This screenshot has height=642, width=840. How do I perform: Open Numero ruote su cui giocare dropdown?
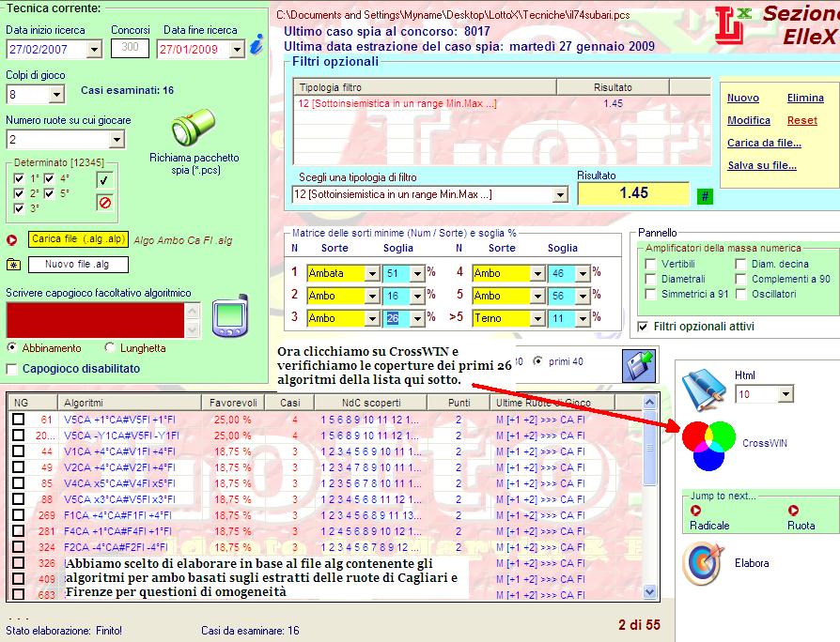(117, 140)
